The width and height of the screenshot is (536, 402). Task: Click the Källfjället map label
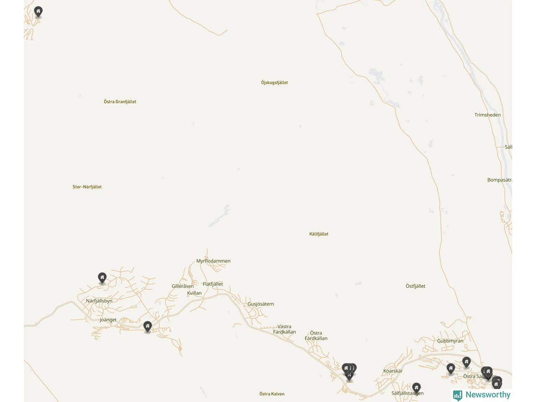pos(319,234)
